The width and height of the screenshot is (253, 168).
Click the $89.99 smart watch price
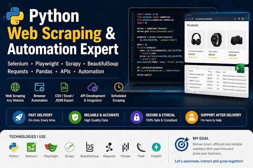pyautogui.click(x=212, y=55)
